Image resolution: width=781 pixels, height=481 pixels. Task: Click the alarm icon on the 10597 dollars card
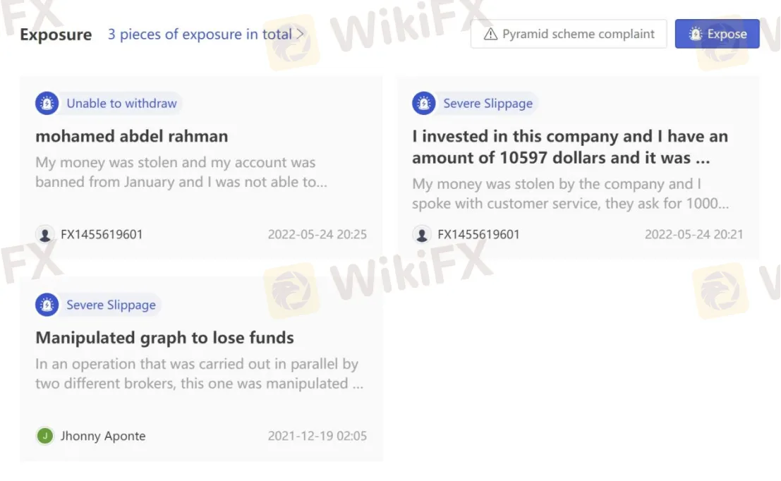[423, 104]
